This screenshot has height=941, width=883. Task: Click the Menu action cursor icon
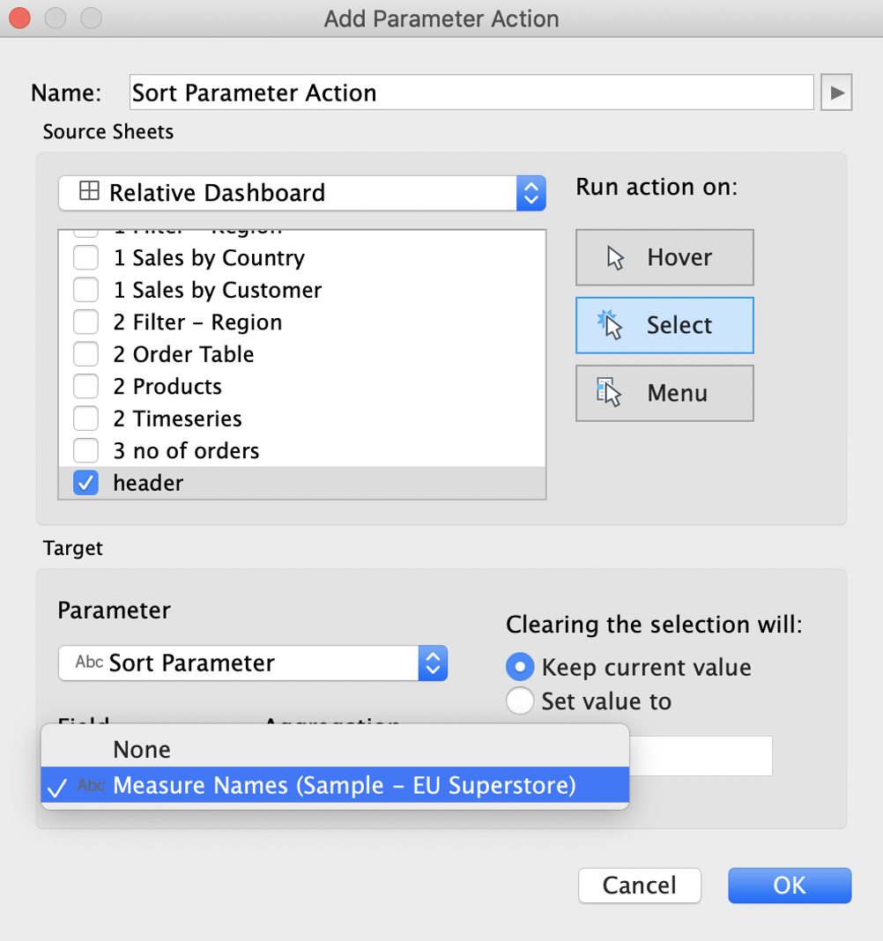(609, 392)
